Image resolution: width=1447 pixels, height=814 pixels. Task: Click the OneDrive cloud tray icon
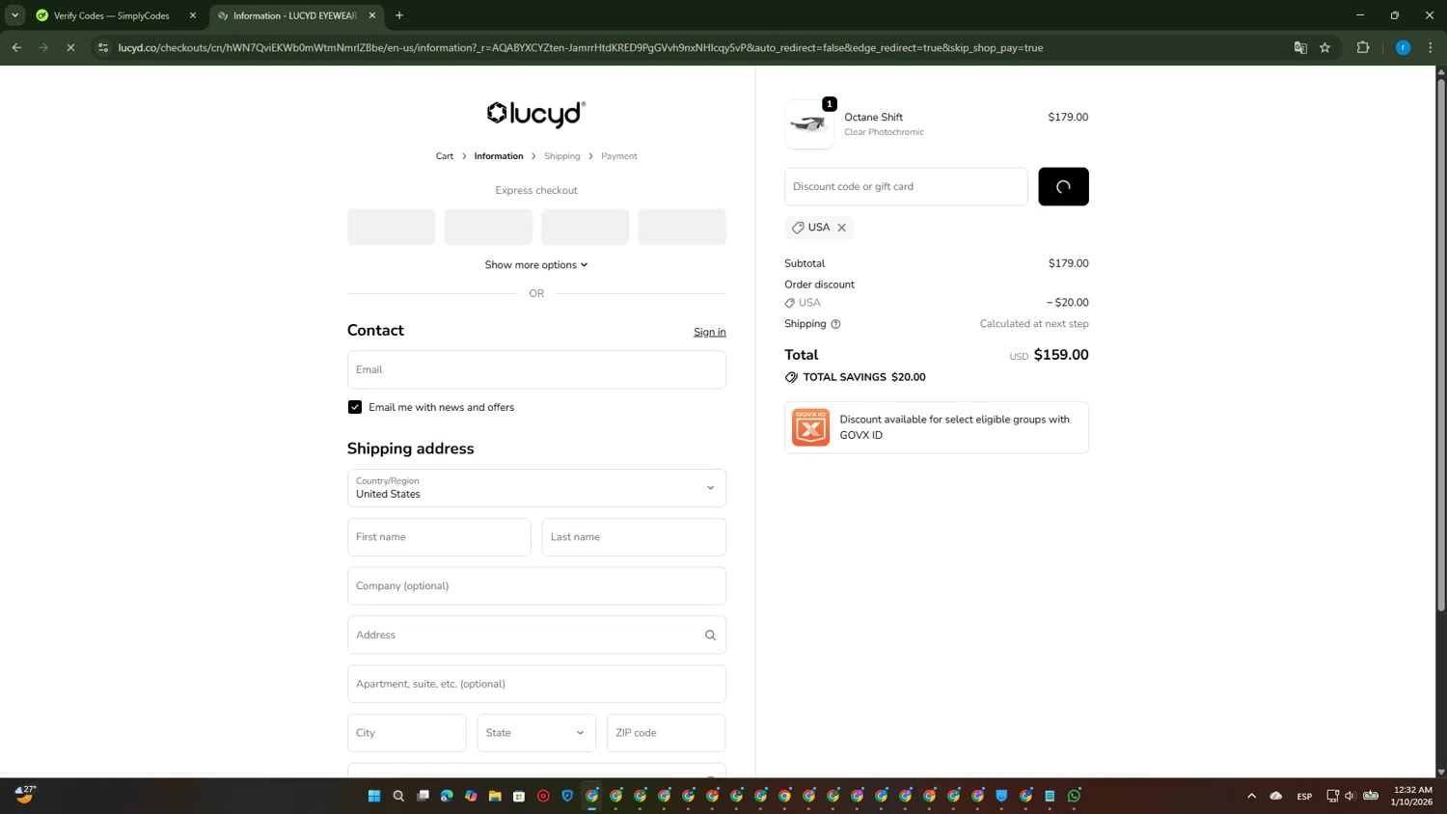[x=1276, y=796]
